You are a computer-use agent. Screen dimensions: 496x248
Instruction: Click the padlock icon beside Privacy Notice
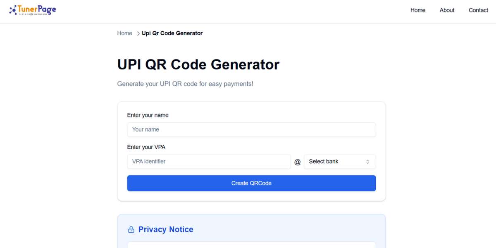tap(131, 229)
